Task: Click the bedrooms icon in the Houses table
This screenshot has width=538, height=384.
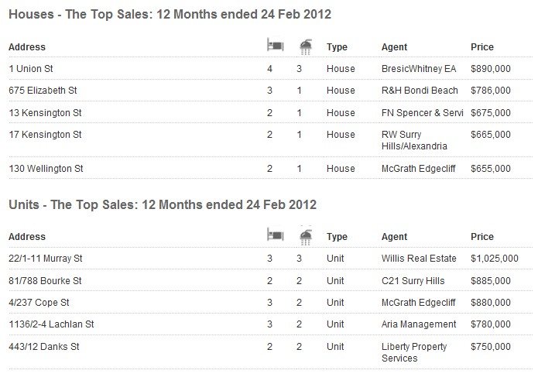Action: pos(275,46)
